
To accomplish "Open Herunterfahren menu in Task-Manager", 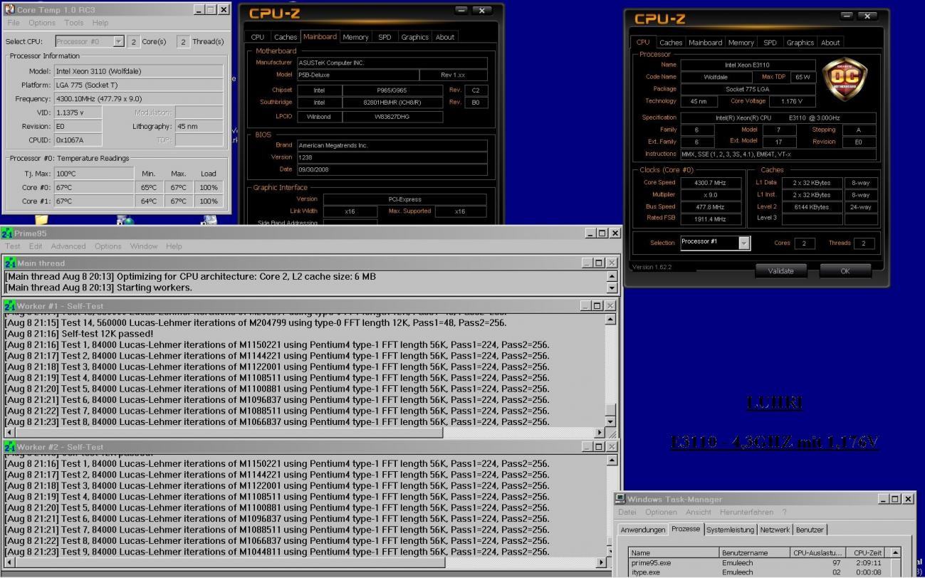I will click(x=746, y=512).
